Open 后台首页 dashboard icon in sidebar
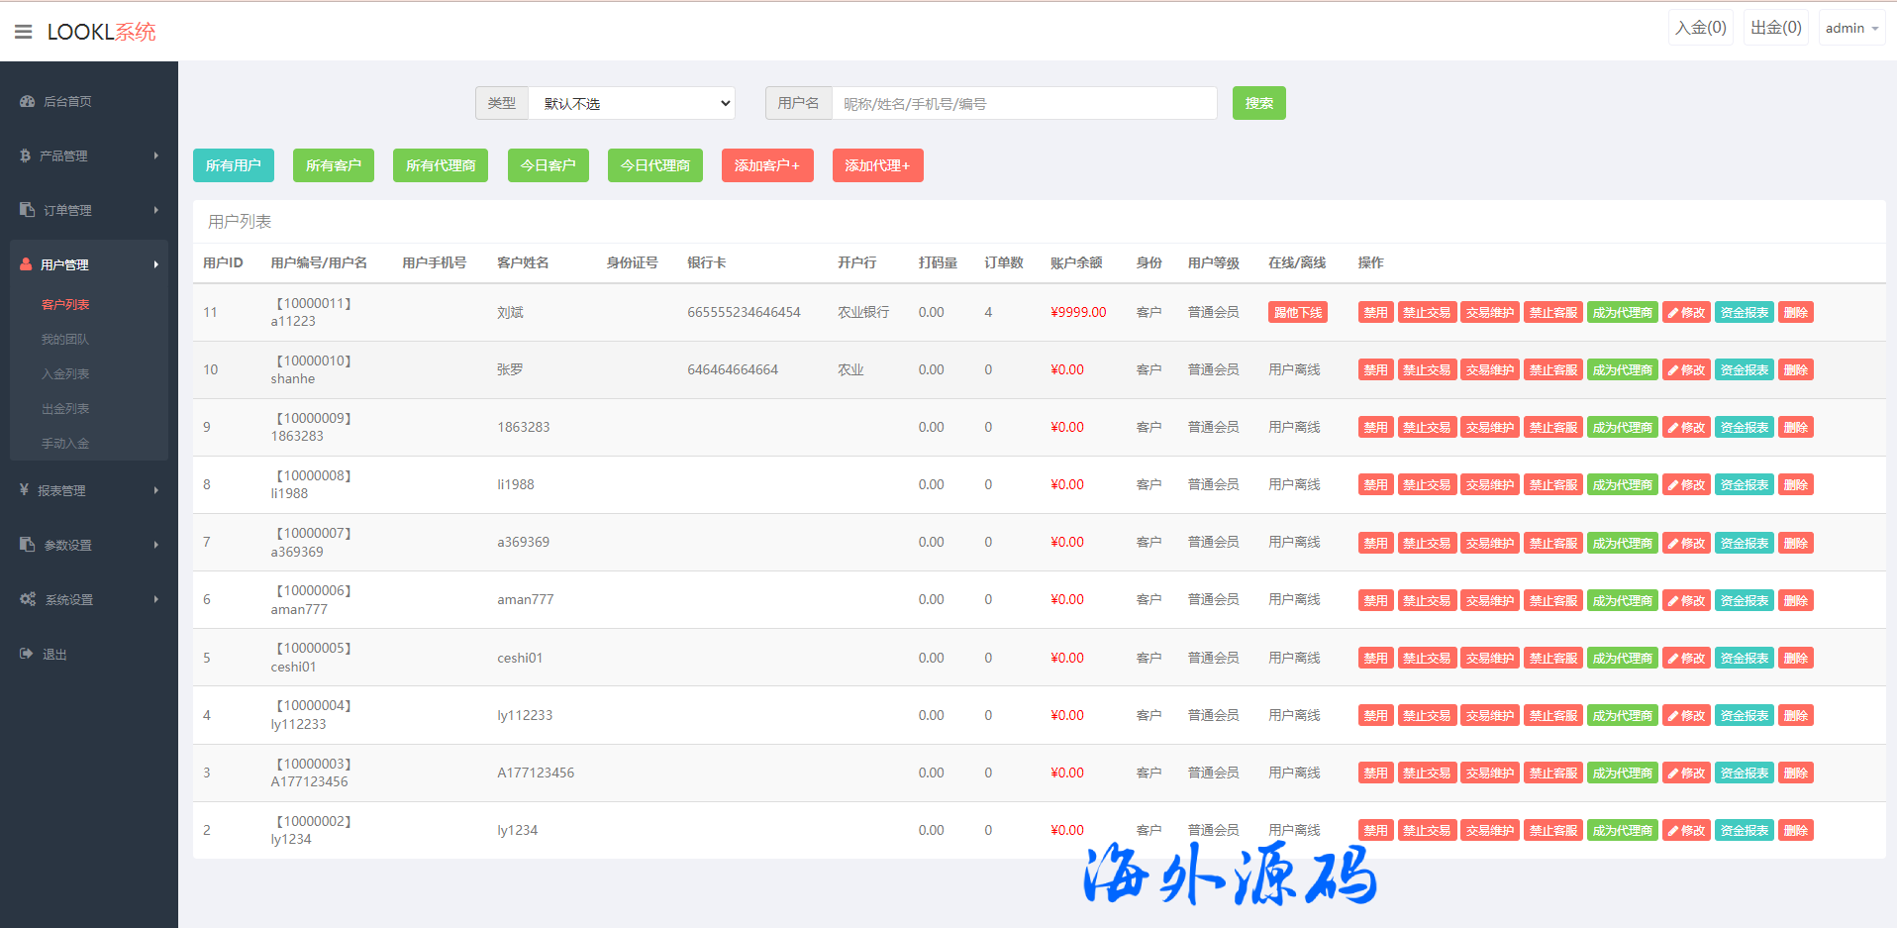Viewport: 1897px width, 928px height. [x=28, y=101]
